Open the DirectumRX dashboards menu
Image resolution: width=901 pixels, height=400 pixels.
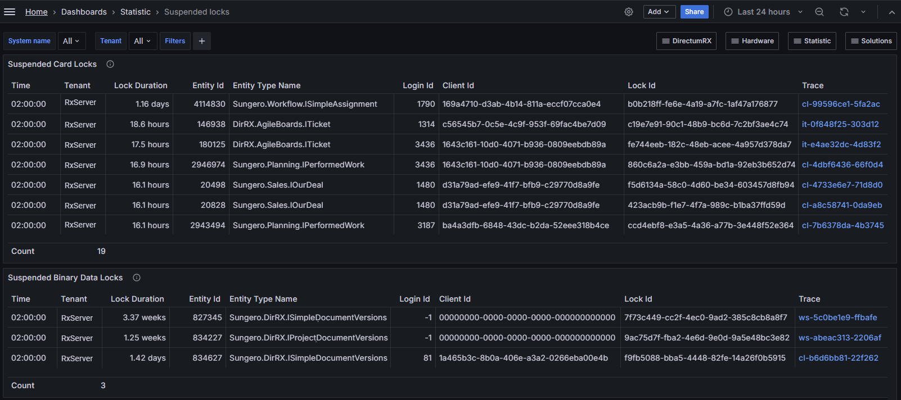686,41
